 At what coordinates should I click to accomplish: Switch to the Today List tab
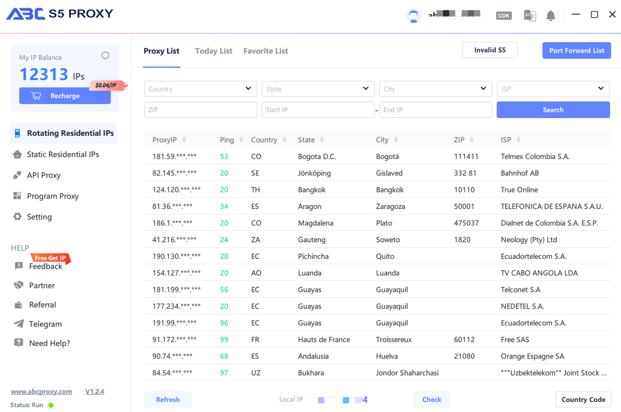pos(213,51)
